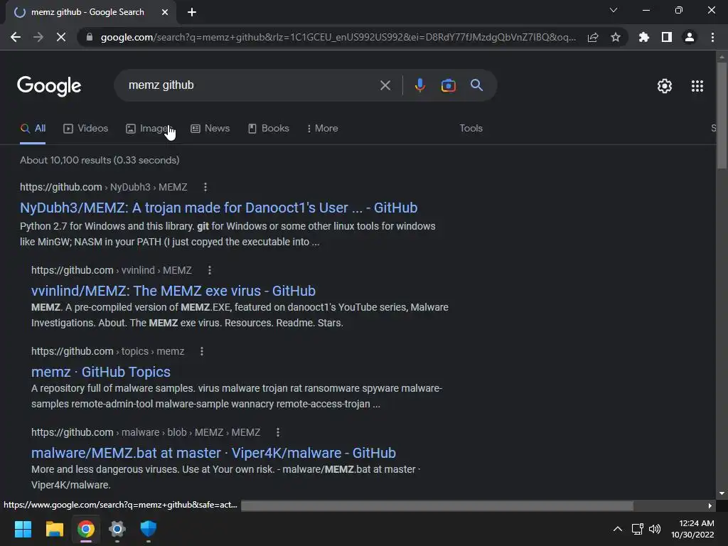Start a voice search with microphone
This screenshot has height=546, width=728.
[x=419, y=85]
